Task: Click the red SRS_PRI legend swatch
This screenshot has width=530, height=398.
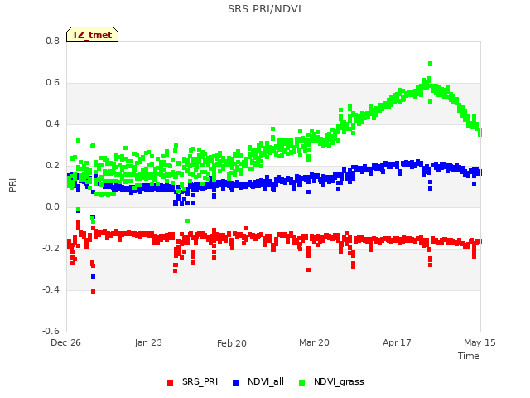Action: point(170,382)
